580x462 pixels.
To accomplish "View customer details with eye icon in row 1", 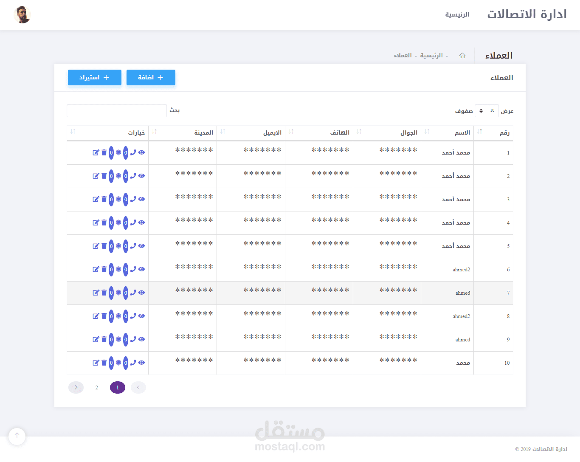I will pos(141,152).
